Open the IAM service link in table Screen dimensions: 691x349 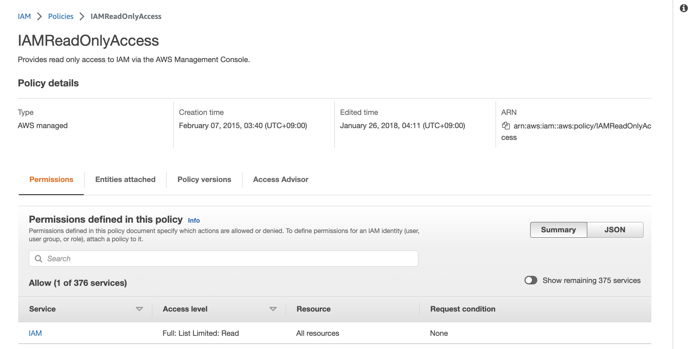point(35,333)
